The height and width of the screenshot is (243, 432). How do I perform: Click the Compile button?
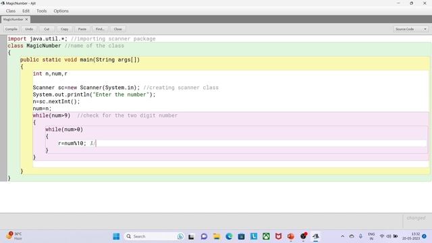[x=11, y=29]
